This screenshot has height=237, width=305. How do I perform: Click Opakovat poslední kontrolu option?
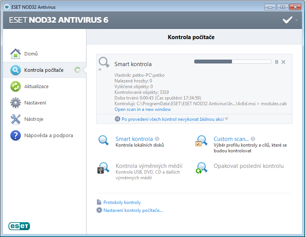pos(249,166)
